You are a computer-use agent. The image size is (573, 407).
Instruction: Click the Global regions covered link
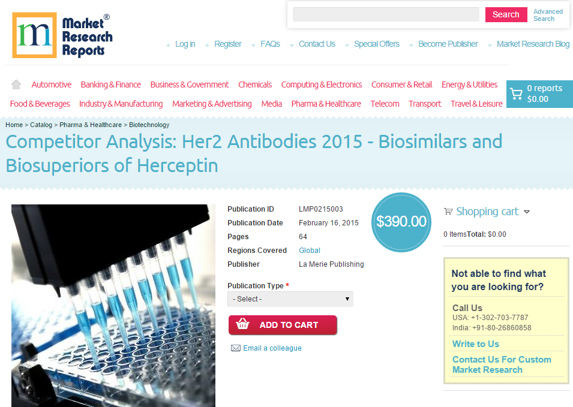point(310,250)
